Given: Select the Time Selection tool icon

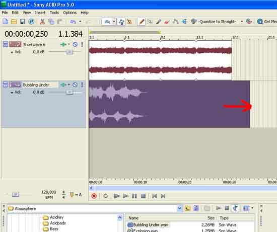Looking at the screenshot, I should tap(185, 22).
